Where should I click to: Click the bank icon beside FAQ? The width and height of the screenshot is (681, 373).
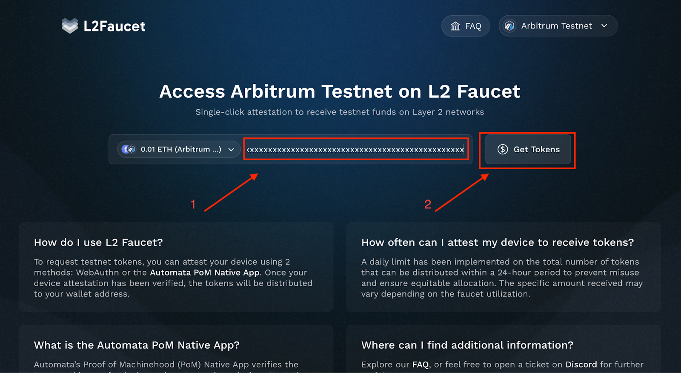[455, 26]
